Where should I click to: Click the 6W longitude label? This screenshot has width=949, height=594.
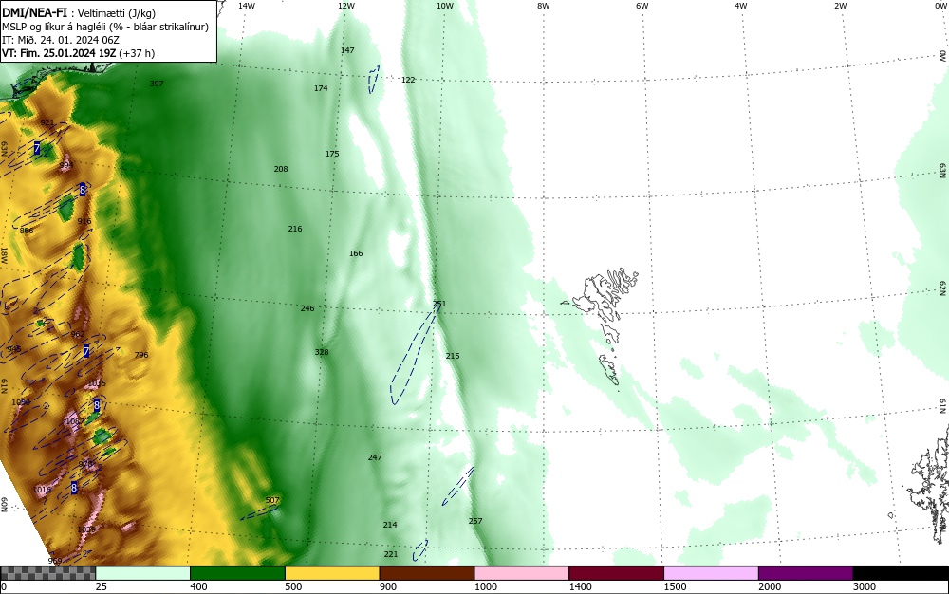click(x=642, y=6)
